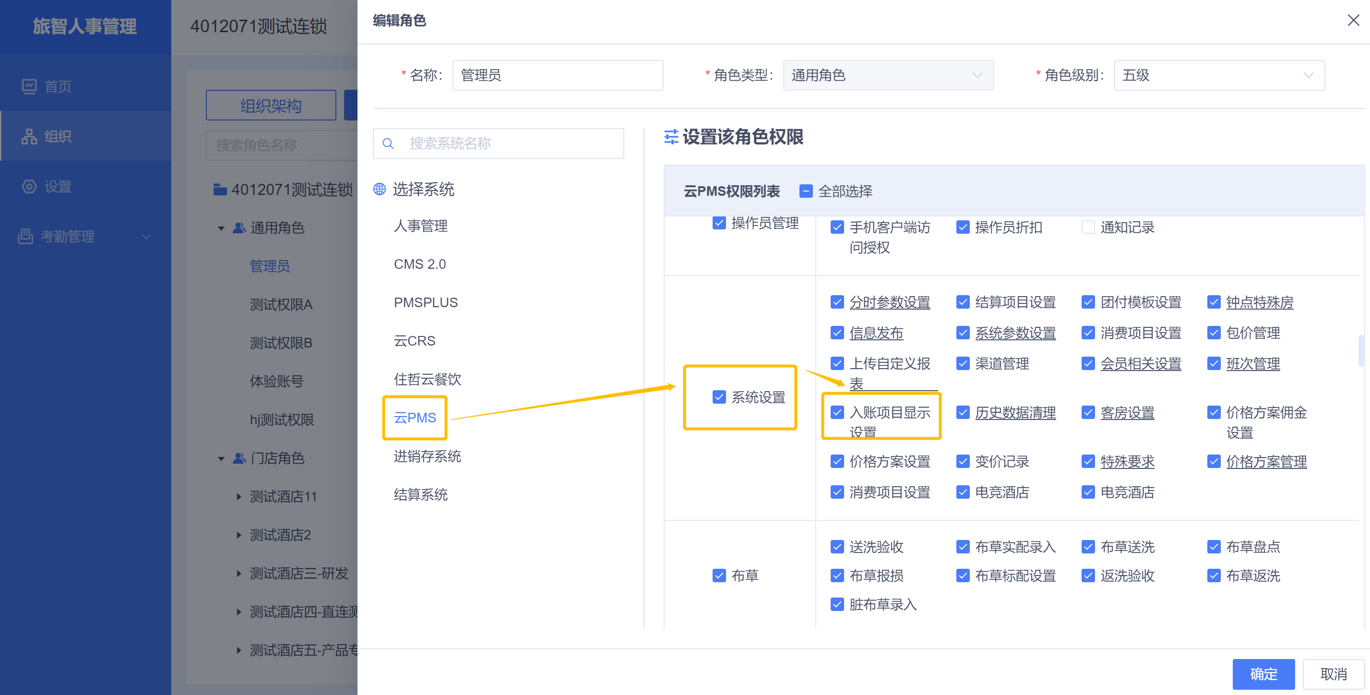Uncheck the 结算项目设置 checkbox

coord(963,302)
